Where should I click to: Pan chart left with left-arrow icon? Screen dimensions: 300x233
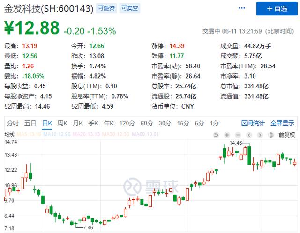pyautogui.click(x=249, y=135)
